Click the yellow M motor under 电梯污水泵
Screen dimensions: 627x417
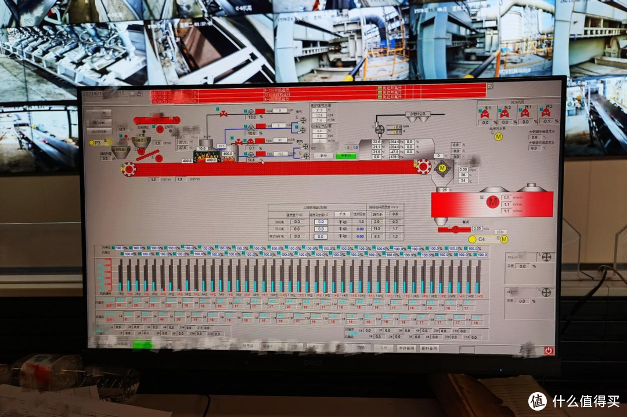[x=499, y=137]
